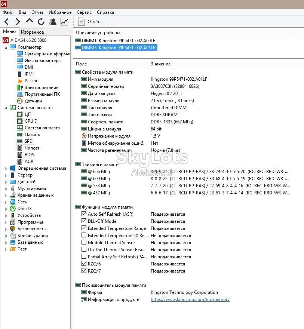Toggle the Partial Array Self Refresh checkbox
The height and width of the screenshot is (329, 304).
click(x=84, y=256)
